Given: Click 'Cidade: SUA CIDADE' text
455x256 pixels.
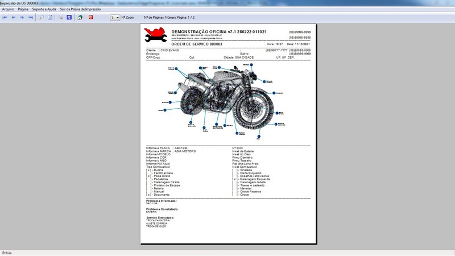Looking at the screenshot, I should tap(238, 57).
